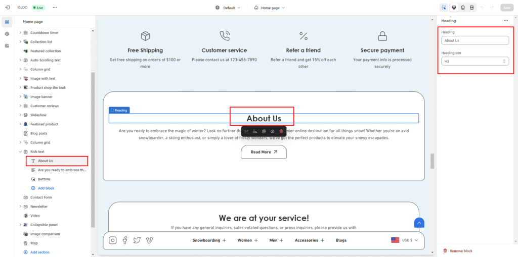Image resolution: width=518 pixels, height=257 pixels.
Task: Open the Home page template dropdown
Action: pyautogui.click(x=270, y=8)
